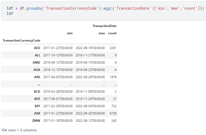
Task: Click the max column header
Action: (x=102, y=33)
